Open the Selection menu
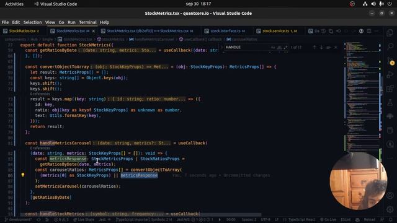This screenshot has width=397, height=223. [x=32, y=22]
